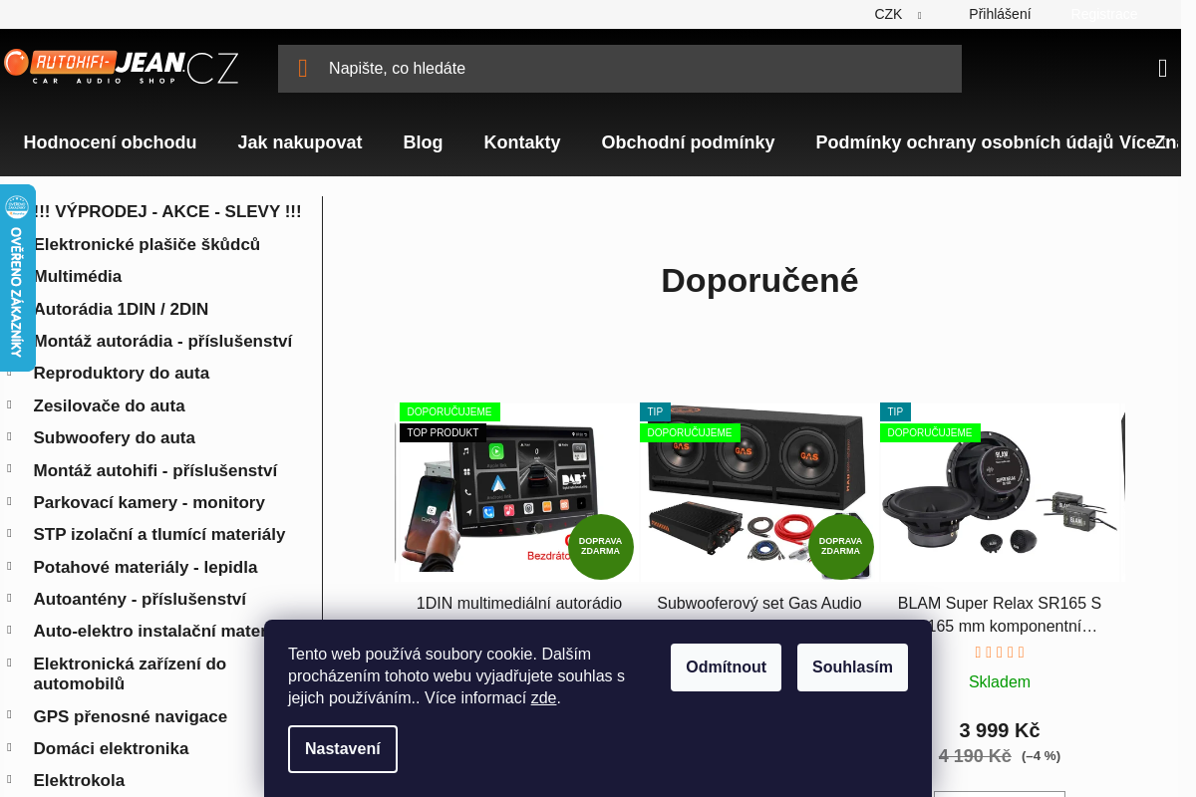Reject cookies with Odmítnout

(x=726, y=667)
